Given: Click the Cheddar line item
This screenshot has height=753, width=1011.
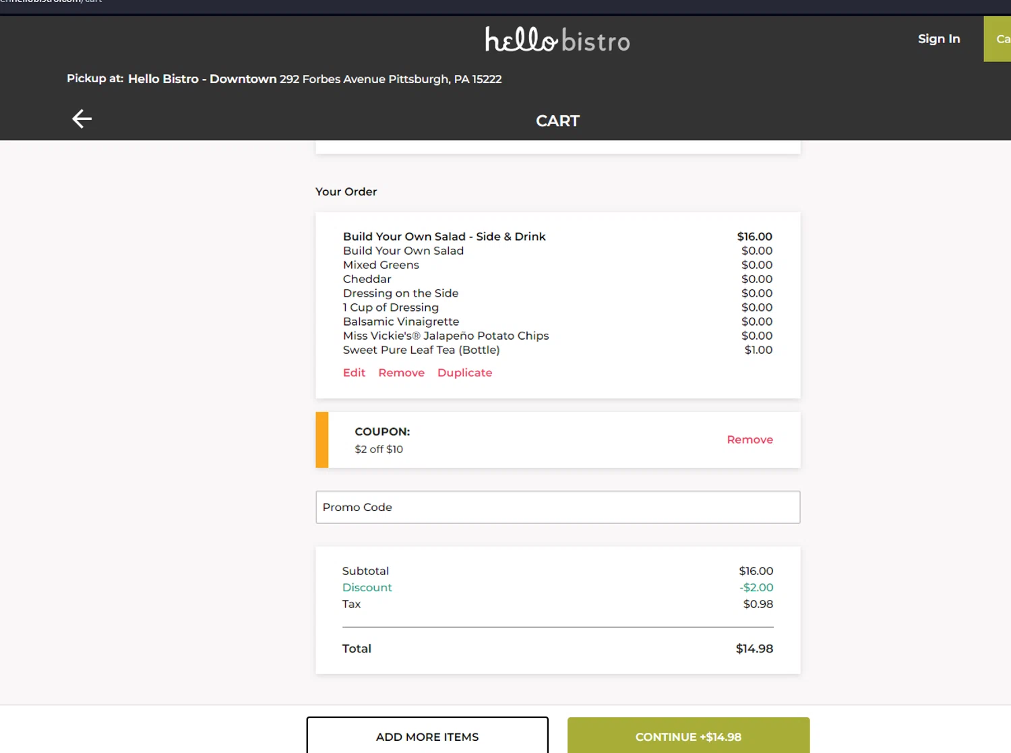Looking at the screenshot, I should pyautogui.click(x=367, y=279).
